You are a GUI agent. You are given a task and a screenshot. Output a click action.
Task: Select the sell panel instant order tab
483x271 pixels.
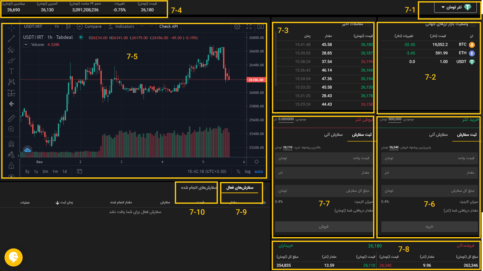pos(333,135)
